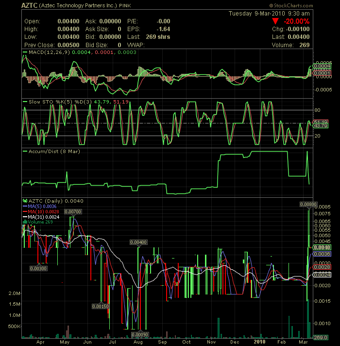
Task: Click the 0.0024 white MA axis tag
Action: tap(322, 275)
